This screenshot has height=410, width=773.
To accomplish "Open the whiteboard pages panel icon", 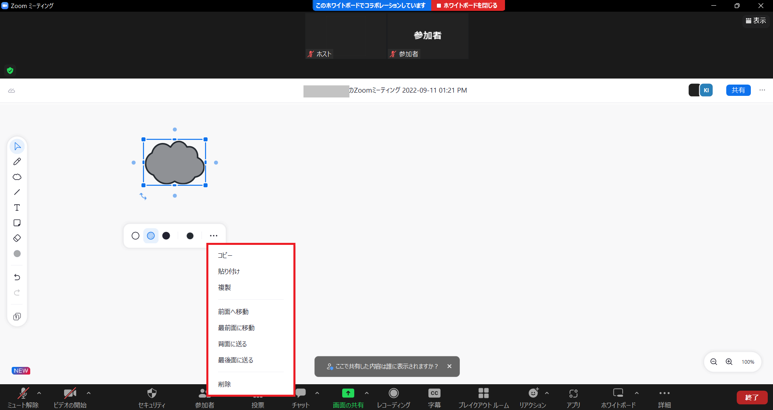I will pos(17,317).
